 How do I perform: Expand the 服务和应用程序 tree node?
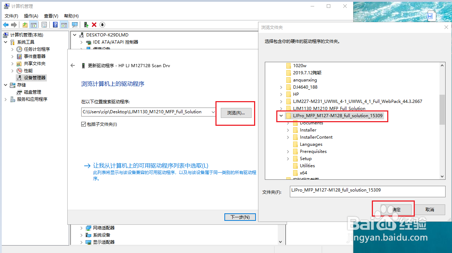click(x=6, y=99)
